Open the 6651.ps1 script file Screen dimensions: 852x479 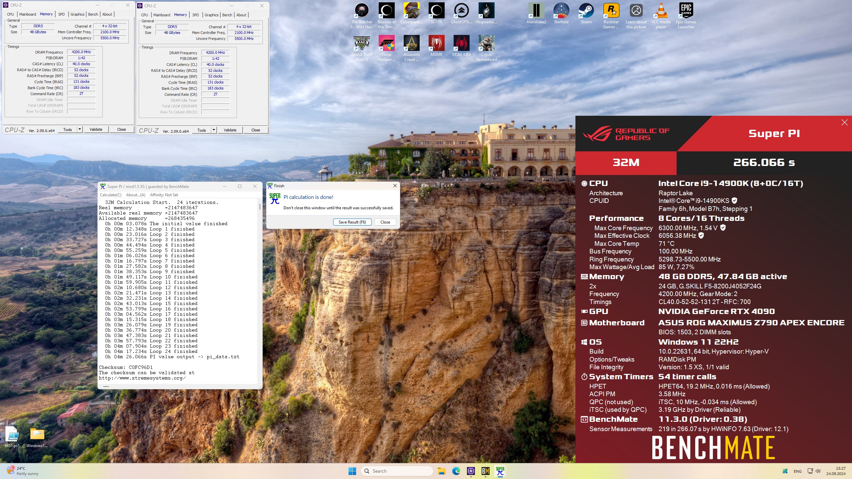point(12,437)
